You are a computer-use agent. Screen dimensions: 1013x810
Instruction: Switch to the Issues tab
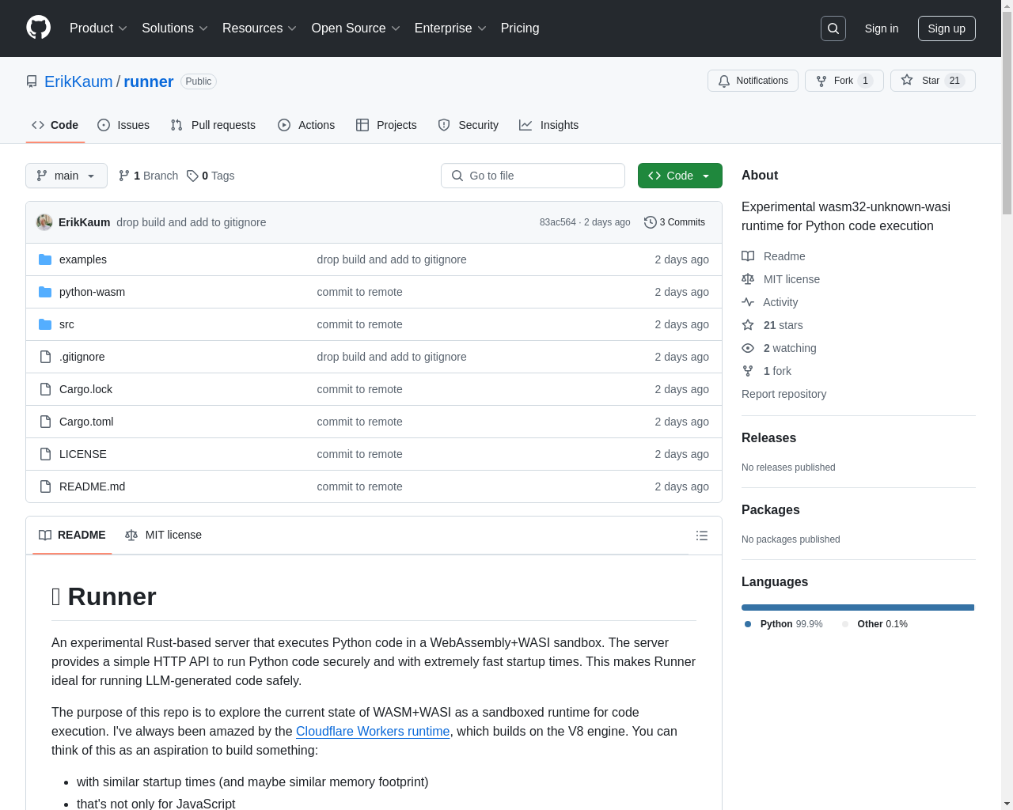click(123, 125)
